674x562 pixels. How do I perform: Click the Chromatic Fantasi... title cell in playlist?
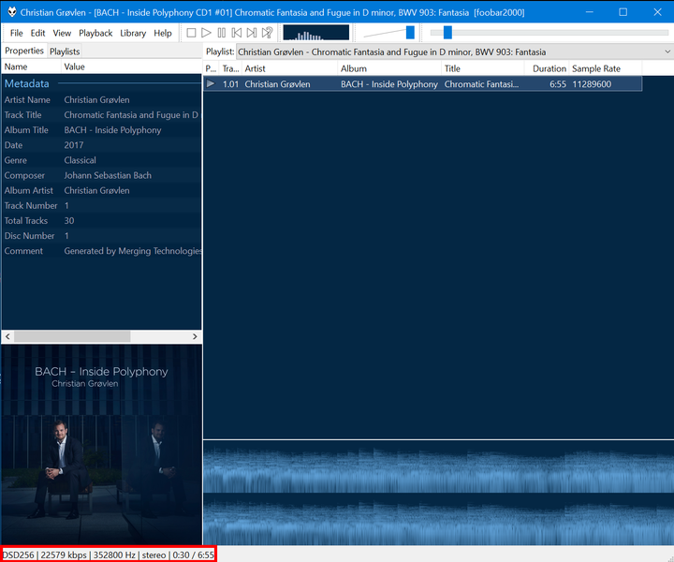pos(481,84)
